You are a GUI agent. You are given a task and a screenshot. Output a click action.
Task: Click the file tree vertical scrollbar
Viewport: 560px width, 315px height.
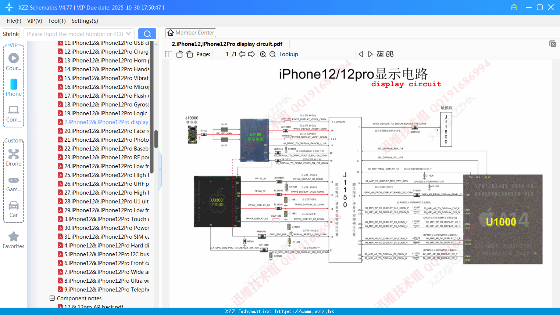pos(156,140)
